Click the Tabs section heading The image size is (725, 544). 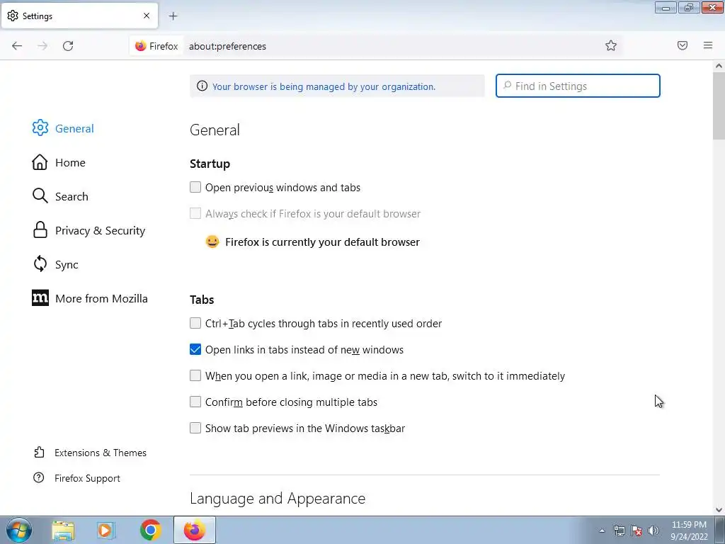[x=202, y=300]
